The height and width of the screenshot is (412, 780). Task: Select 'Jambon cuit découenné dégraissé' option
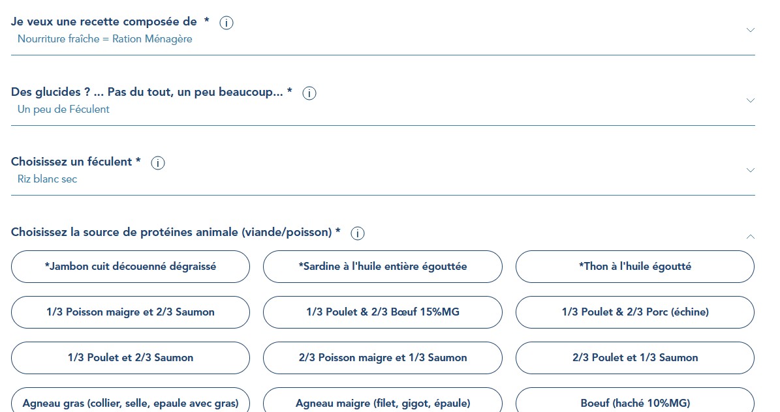click(x=131, y=267)
